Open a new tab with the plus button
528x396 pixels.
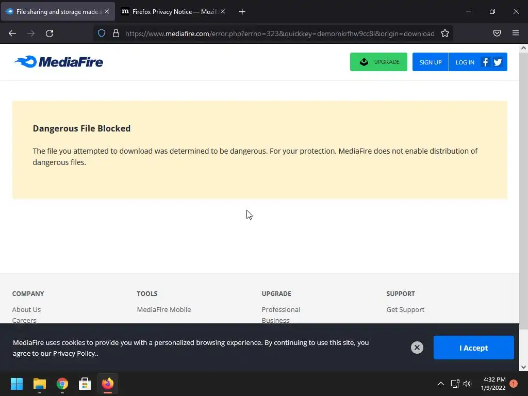pyautogui.click(x=242, y=12)
